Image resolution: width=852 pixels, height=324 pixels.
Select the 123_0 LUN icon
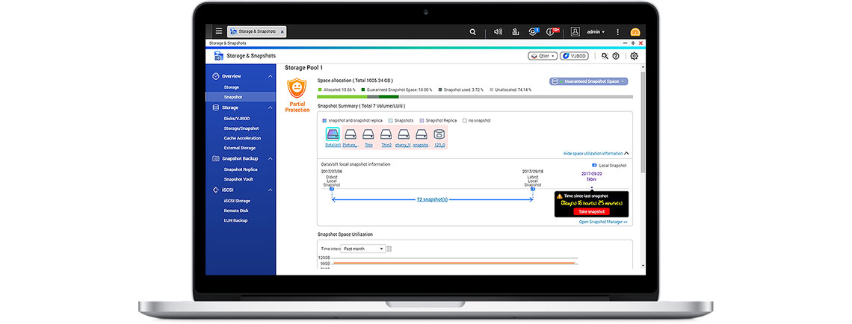pos(439,134)
